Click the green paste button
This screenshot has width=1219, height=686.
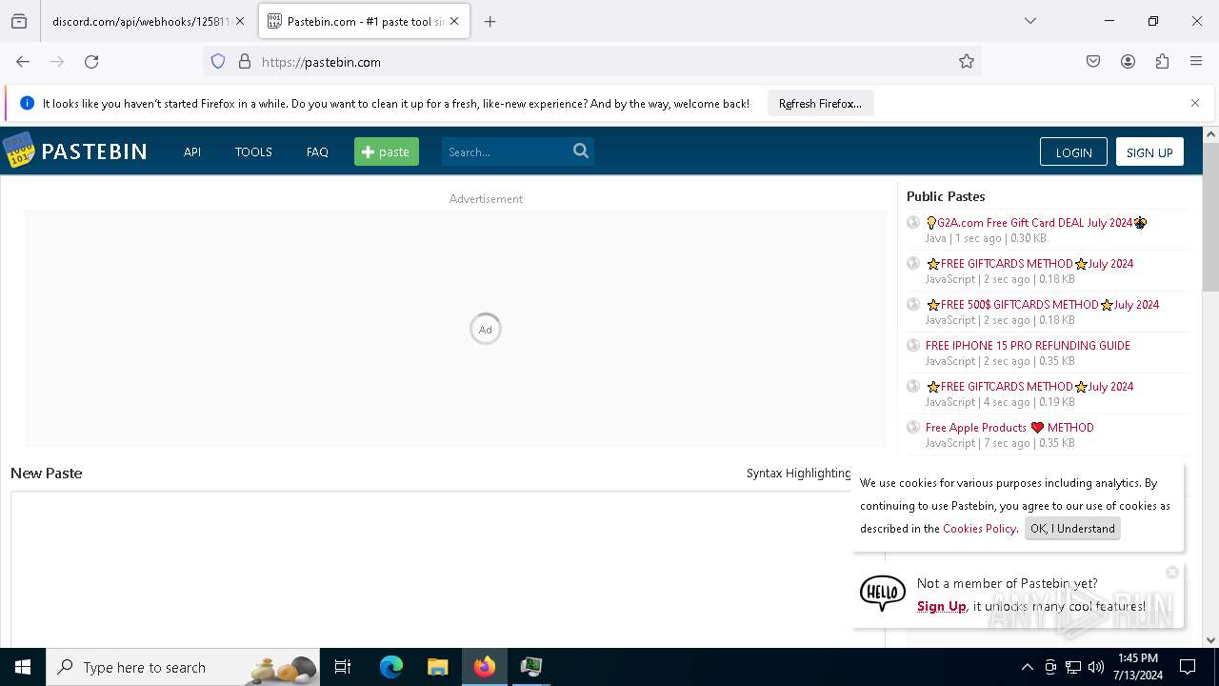pos(387,151)
